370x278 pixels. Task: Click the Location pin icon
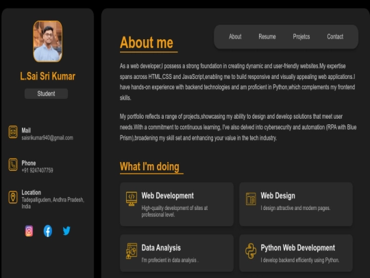(13, 197)
